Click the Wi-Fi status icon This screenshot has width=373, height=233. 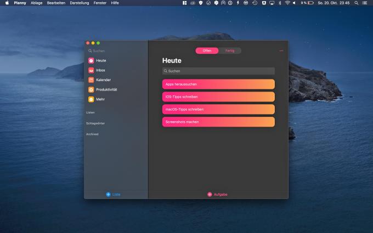287,3
